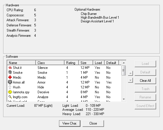Click the Stealth Firmware label
Image resolution: width=163 pixels, height=130 pixels.
[x=18, y=30]
